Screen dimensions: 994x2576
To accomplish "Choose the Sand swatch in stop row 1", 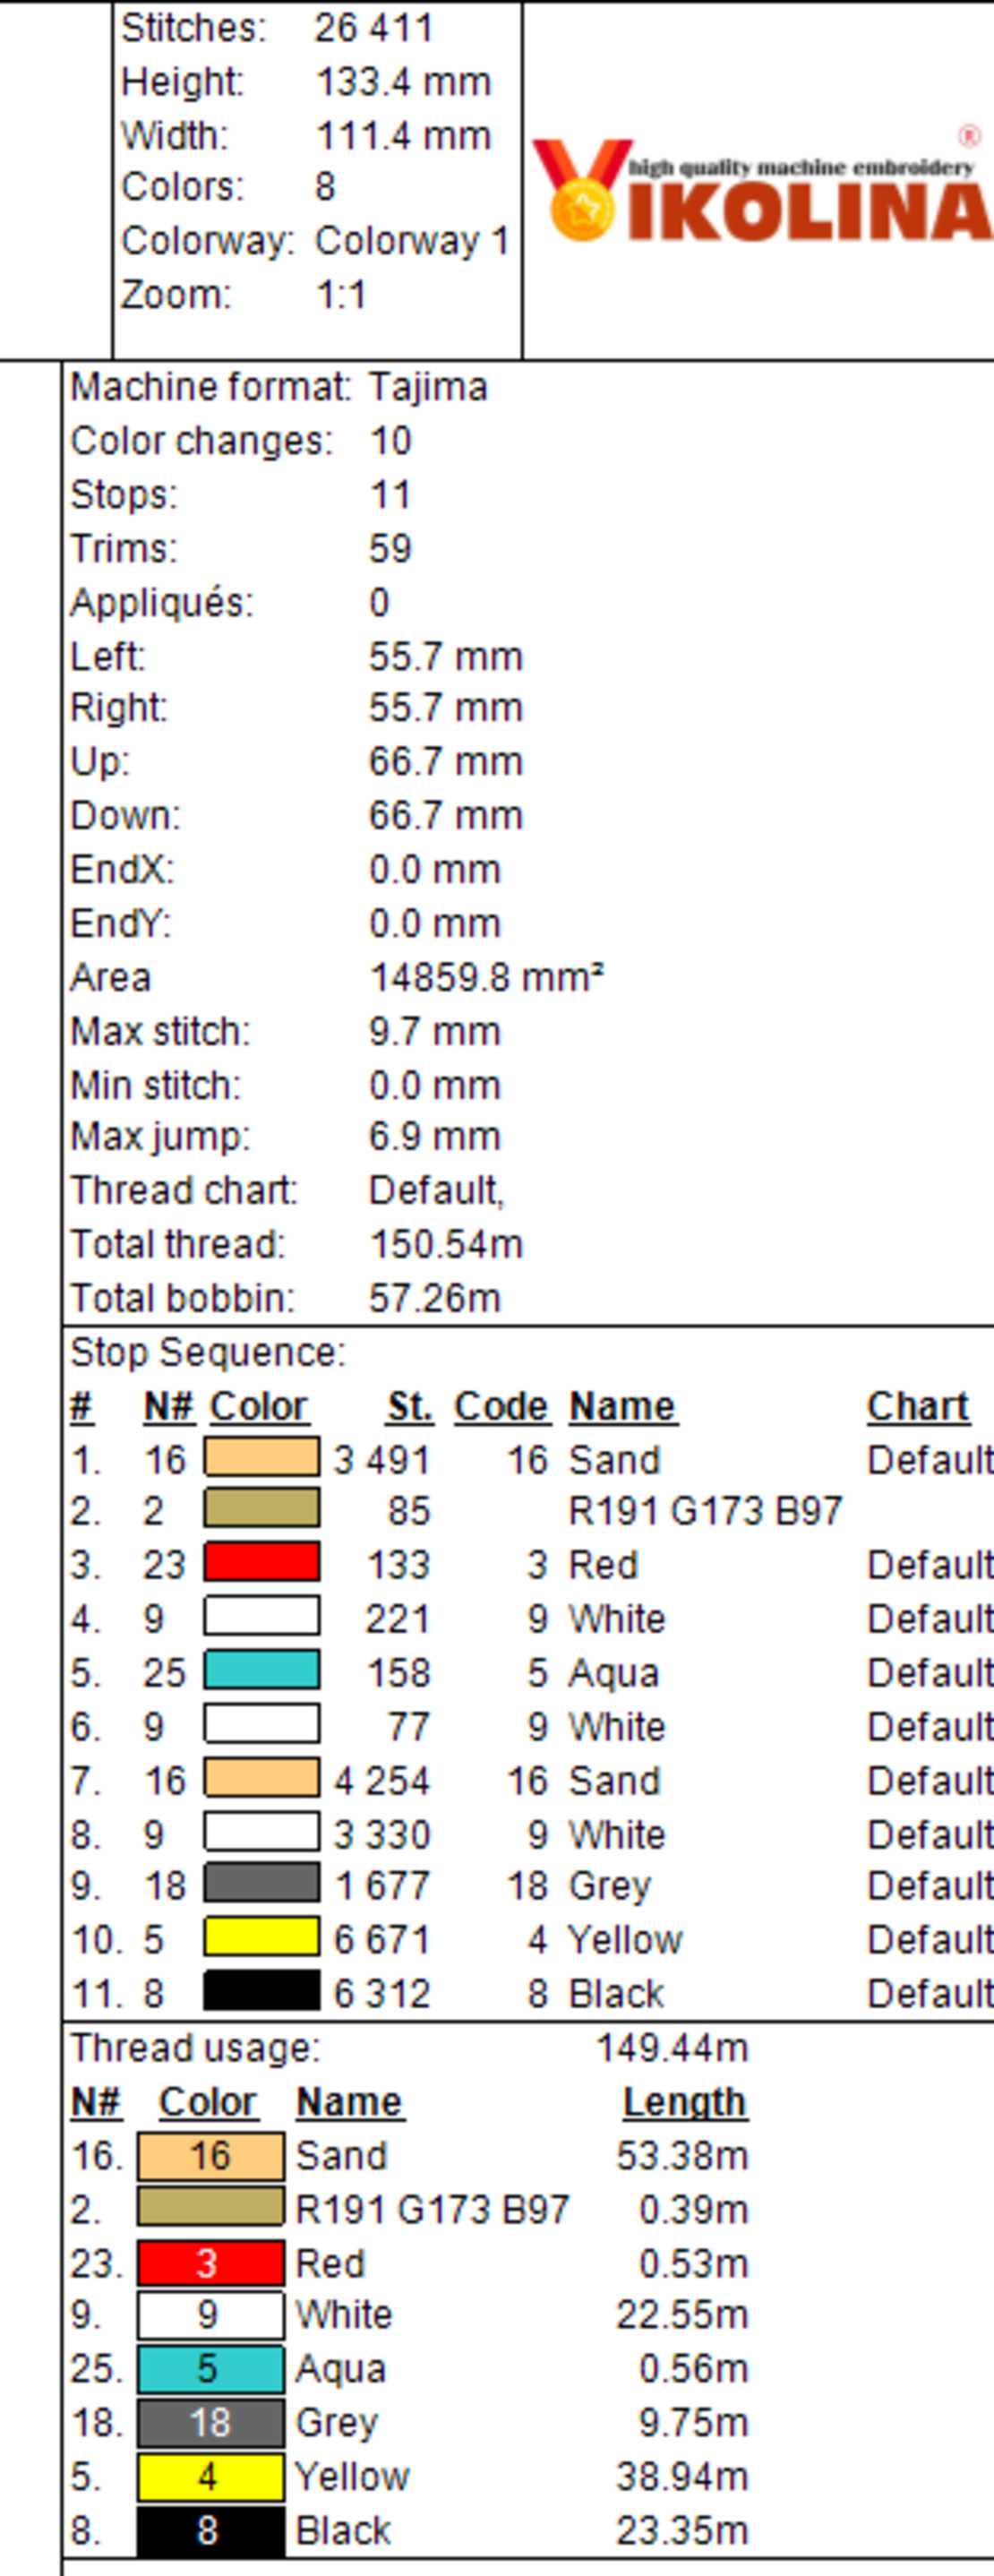I will (x=262, y=1457).
